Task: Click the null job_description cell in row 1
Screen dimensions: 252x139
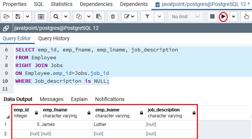Action: pyautogui.click(x=171, y=124)
